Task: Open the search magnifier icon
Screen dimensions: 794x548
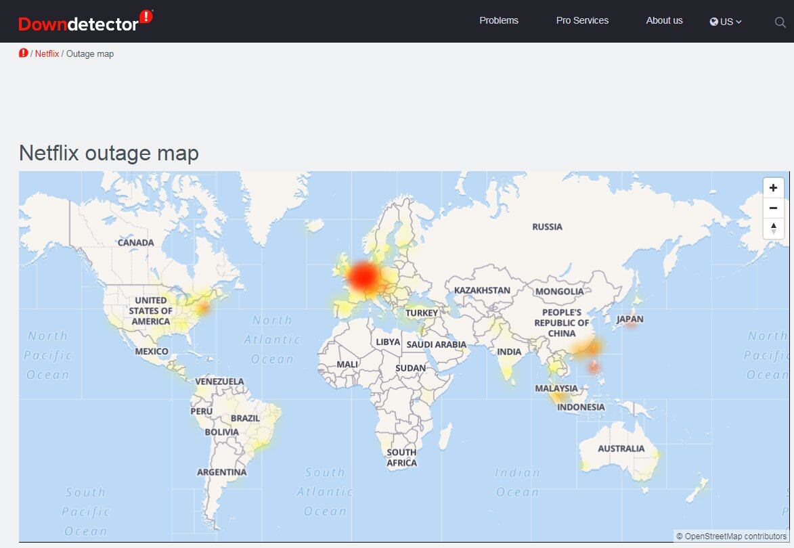Action: pos(780,22)
